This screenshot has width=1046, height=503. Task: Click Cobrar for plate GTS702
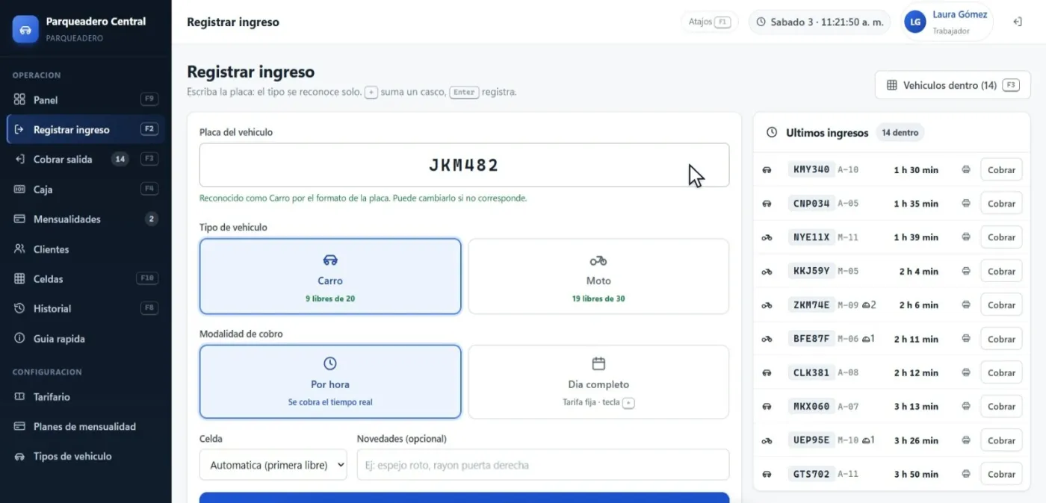[1001, 474]
